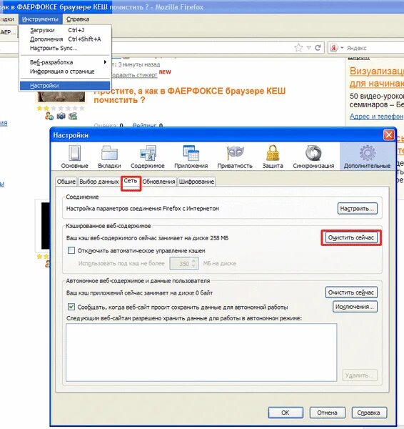Open the Справка menu in menu bar
Viewport: 404px width, 429px height.
[x=78, y=19]
